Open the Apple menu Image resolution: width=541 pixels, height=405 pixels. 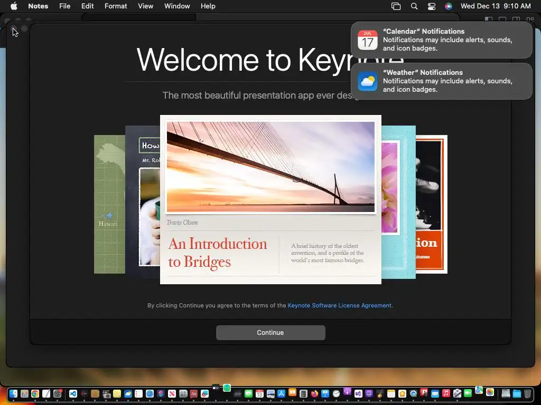coord(14,6)
